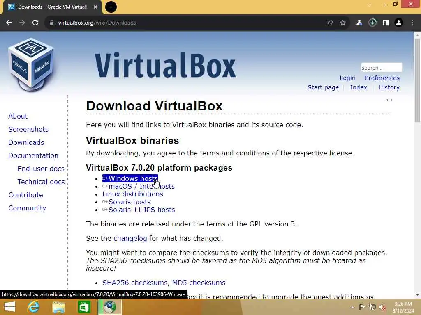Show browser downloads tray icon

[x=372, y=23]
